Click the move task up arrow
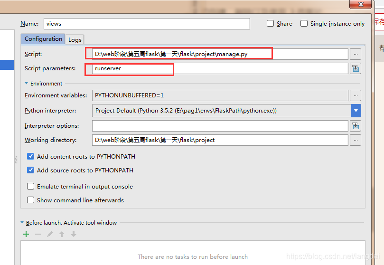This screenshot has height=265, width=384. pyautogui.click(x=62, y=235)
